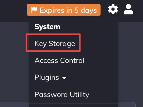Click the Plugins label text
This screenshot has height=107, width=143.
coord(47,78)
